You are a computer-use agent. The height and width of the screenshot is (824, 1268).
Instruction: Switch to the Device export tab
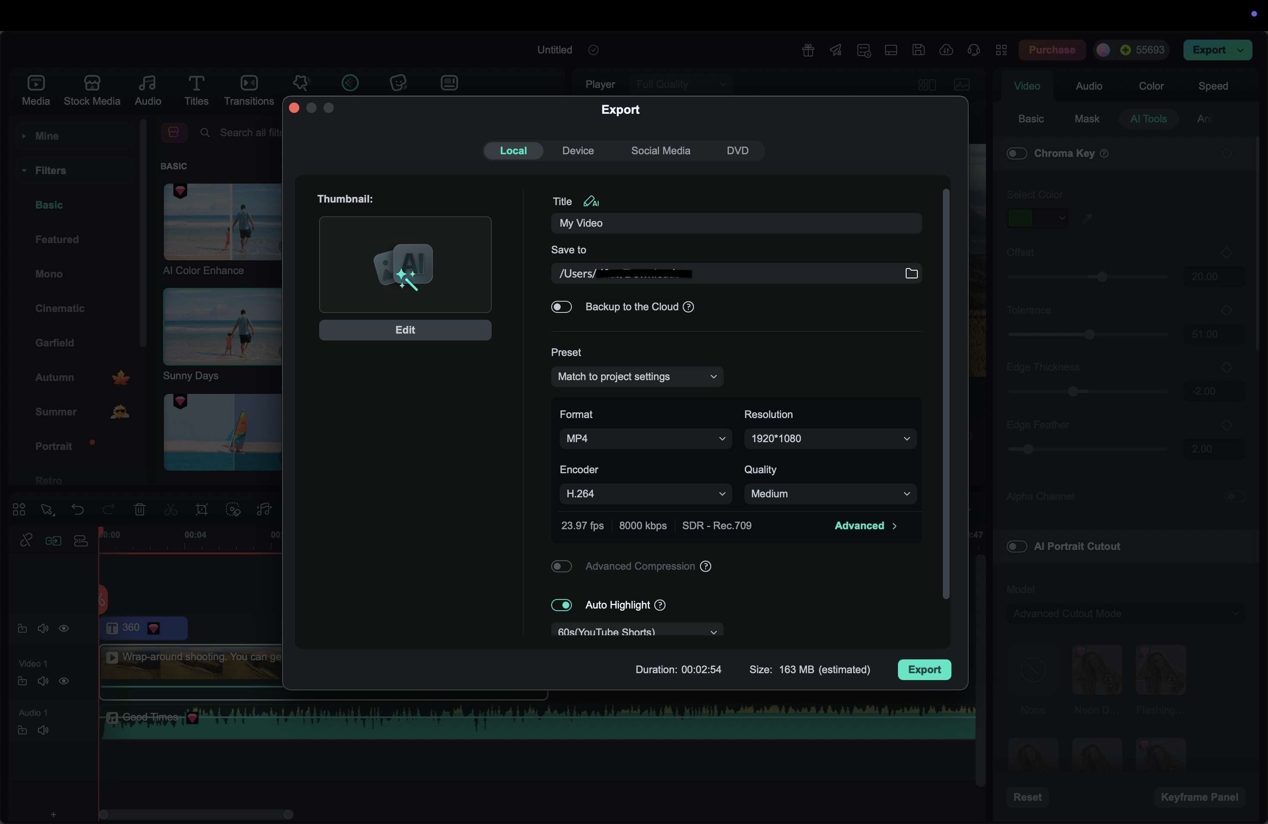coord(578,151)
